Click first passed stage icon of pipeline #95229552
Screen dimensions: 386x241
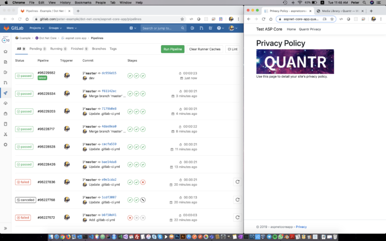(x=130, y=76)
